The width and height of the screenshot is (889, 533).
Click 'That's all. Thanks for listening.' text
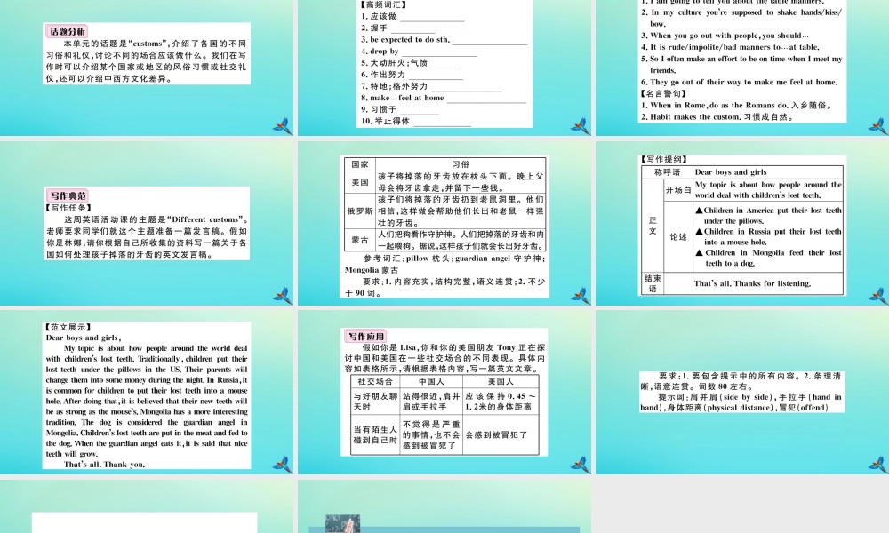[x=752, y=283]
